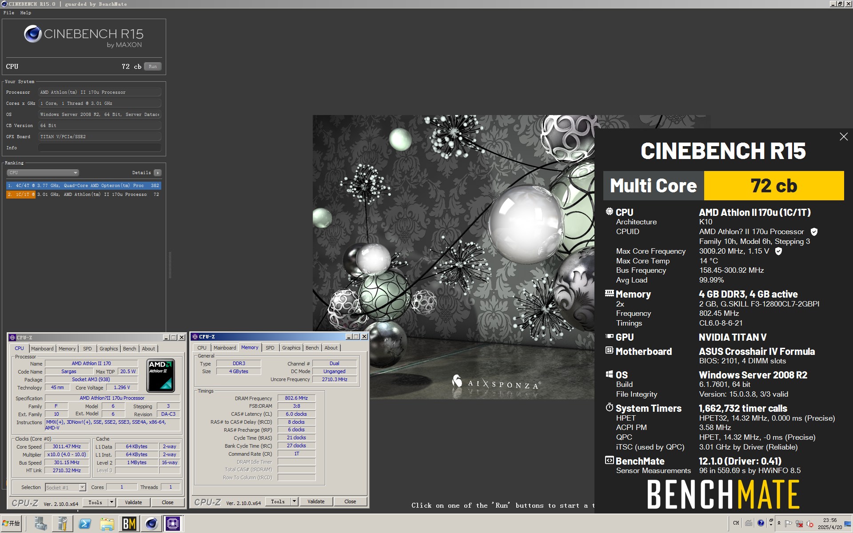Click the Start (开始) button on taskbar

click(11, 524)
